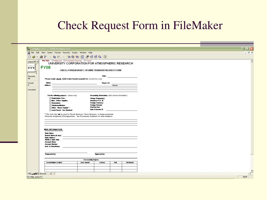Open the Help question mark icon

point(105,57)
